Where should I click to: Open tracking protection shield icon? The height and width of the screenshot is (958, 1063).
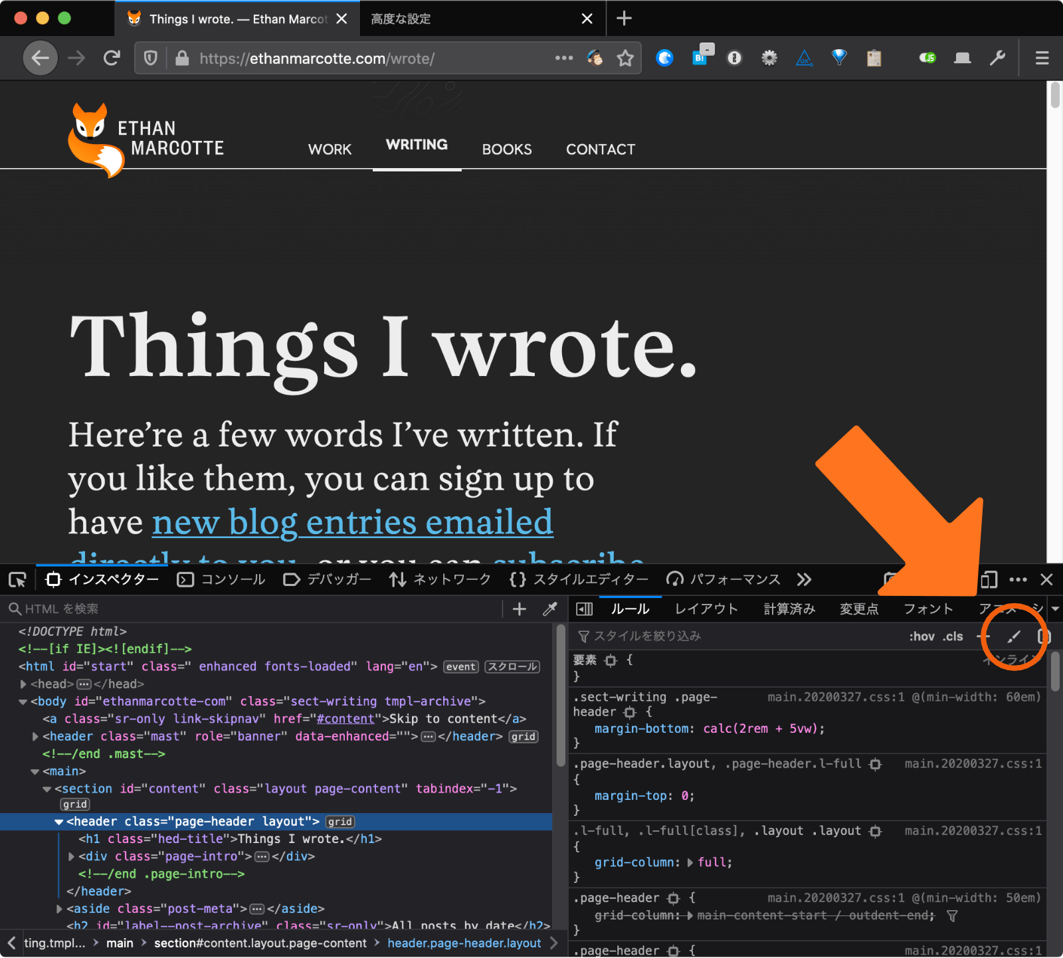click(x=151, y=58)
